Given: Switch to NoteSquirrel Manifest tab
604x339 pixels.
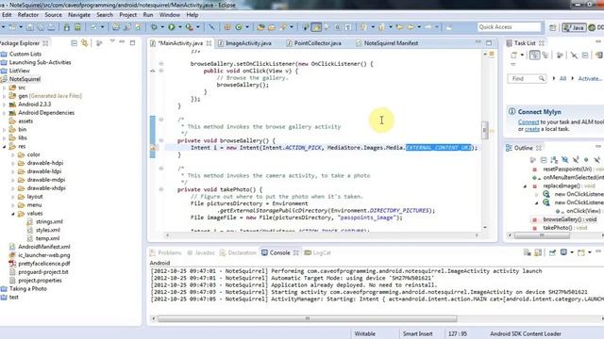Looking at the screenshot, I should (x=391, y=43).
